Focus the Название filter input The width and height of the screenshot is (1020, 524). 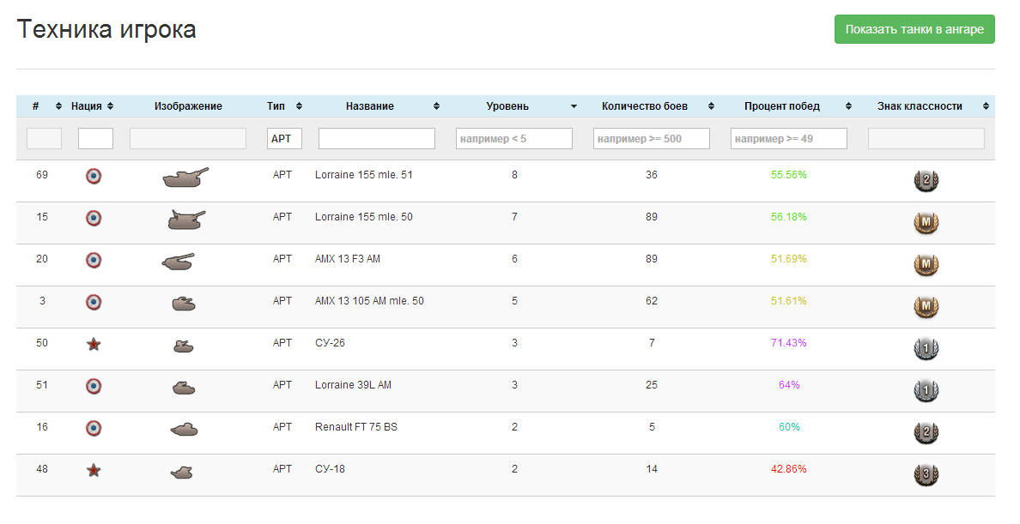click(376, 138)
